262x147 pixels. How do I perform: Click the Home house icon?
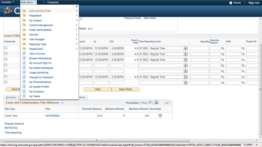pos(231,3)
